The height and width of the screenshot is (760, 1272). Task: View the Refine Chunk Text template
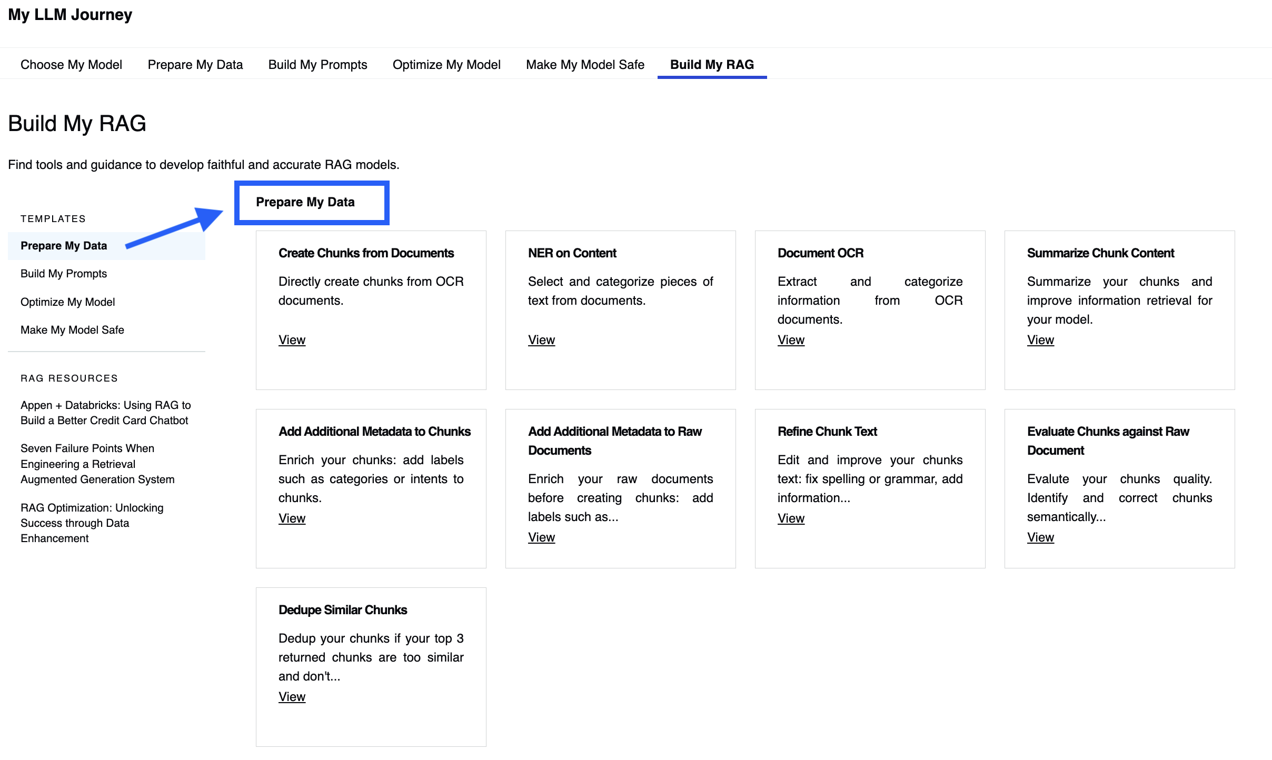(x=791, y=518)
